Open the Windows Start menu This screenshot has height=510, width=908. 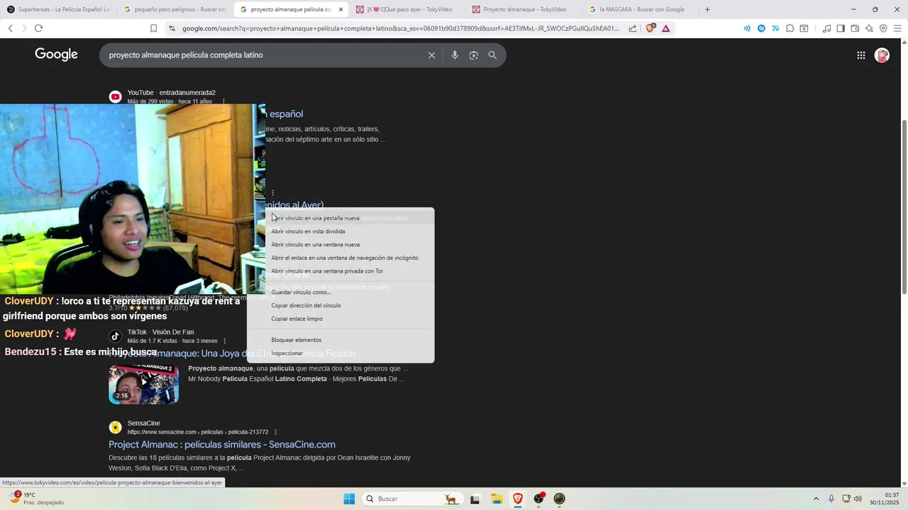click(349, 499)
